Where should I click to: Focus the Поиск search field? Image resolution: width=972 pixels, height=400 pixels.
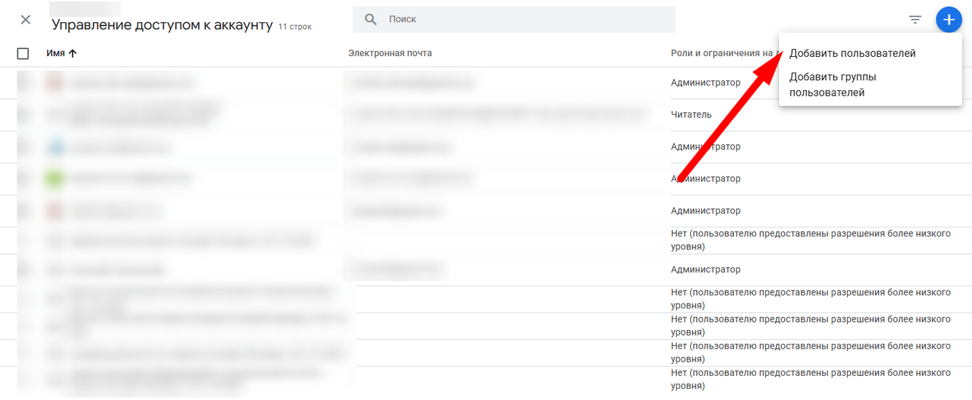point(514,19)
